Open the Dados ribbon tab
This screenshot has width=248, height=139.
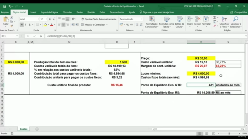[79, 12]
